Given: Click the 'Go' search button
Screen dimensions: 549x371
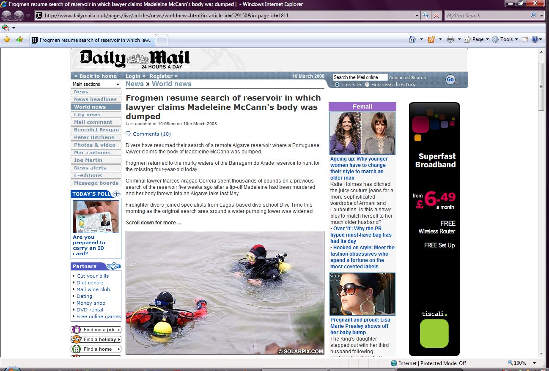Looking at the screenshot, I should click(450, 79).
